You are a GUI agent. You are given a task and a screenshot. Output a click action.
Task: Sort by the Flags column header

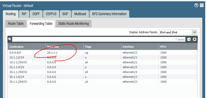point(102,47)
